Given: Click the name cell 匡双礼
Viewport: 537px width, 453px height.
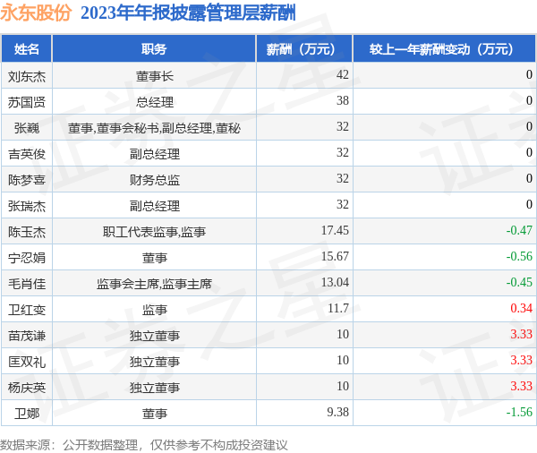Looking at the screenshot, I should coord(27,362).
